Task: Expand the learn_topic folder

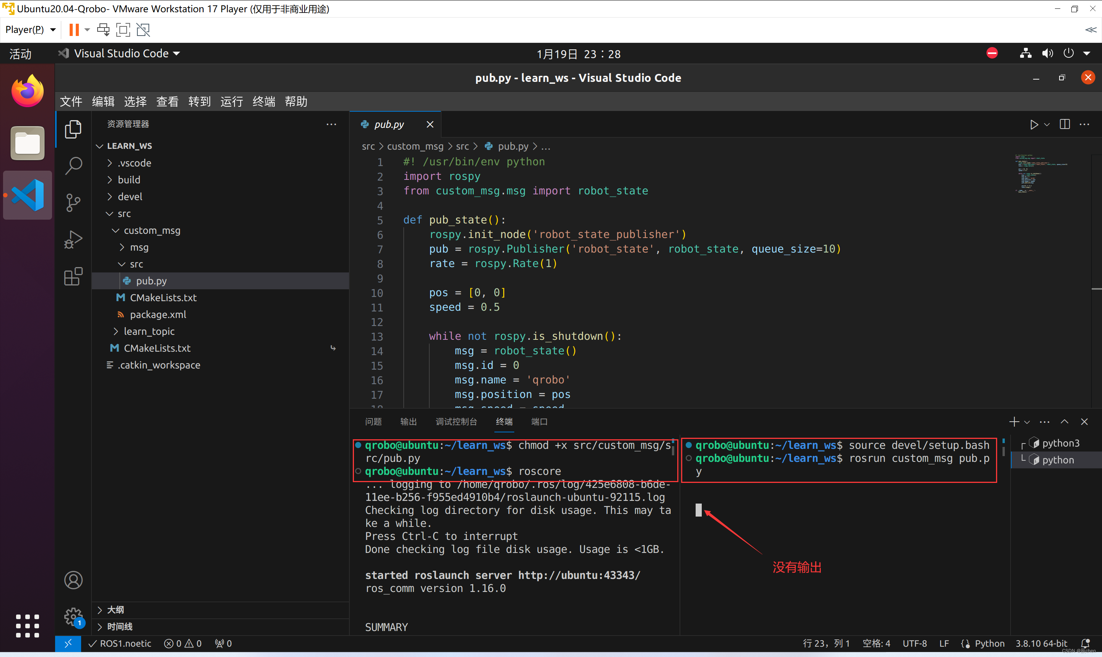Action: [220, 331]
